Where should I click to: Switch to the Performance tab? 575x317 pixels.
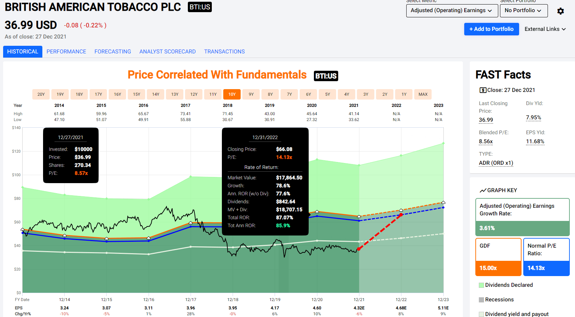coord(66,52)
